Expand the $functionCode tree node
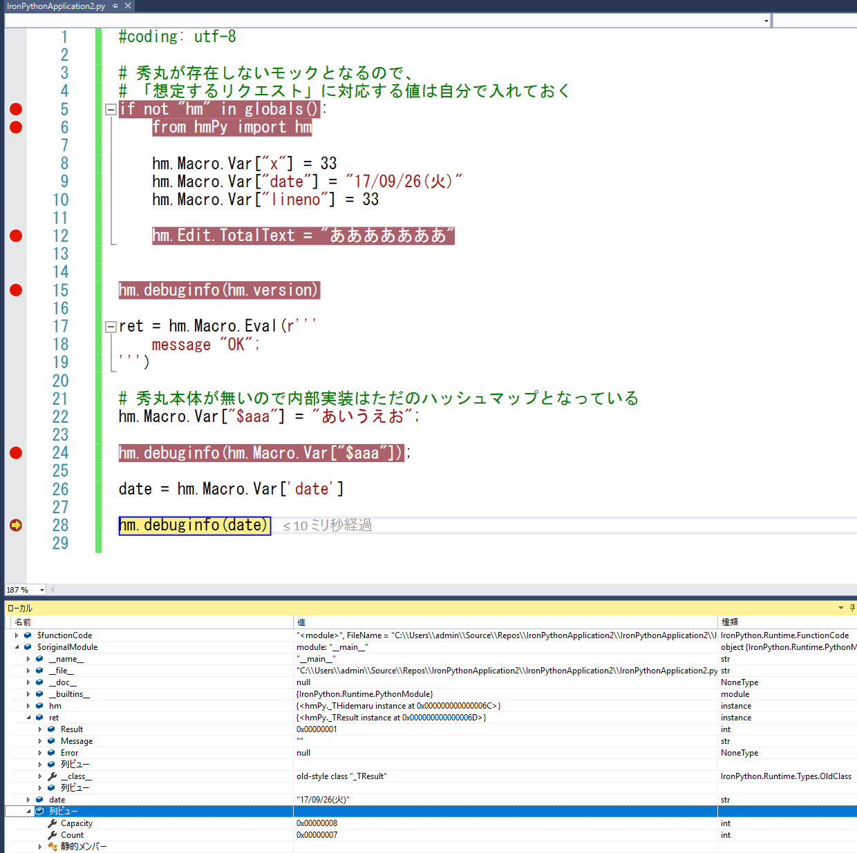This screenshot has width=857, height=853. coord(17,635)
